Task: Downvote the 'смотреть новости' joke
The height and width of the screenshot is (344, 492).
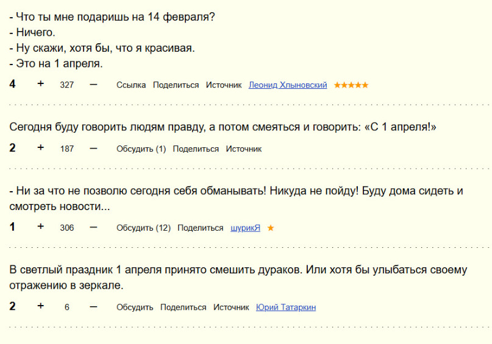Action: pos(93,227)
